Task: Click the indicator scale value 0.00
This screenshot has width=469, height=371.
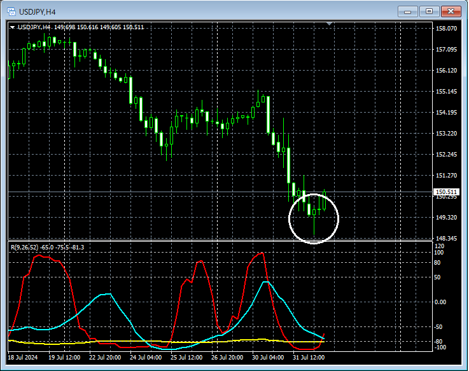Action: [x=440, y=302]
